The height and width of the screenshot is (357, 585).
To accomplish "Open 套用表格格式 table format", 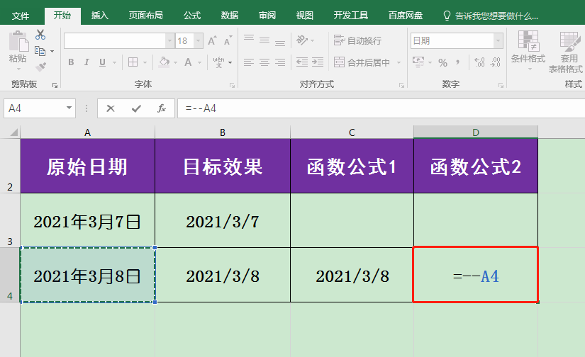I will (566, 52).
